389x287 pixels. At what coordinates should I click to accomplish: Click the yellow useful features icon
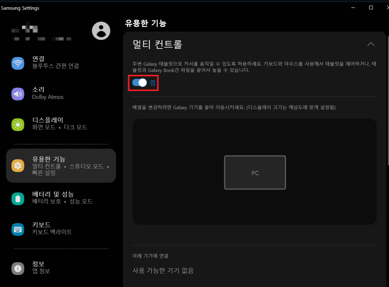[18, 166]
